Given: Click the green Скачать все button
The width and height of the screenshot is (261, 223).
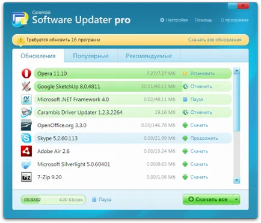Looking at the screenshot, I should tap(208, 199).
